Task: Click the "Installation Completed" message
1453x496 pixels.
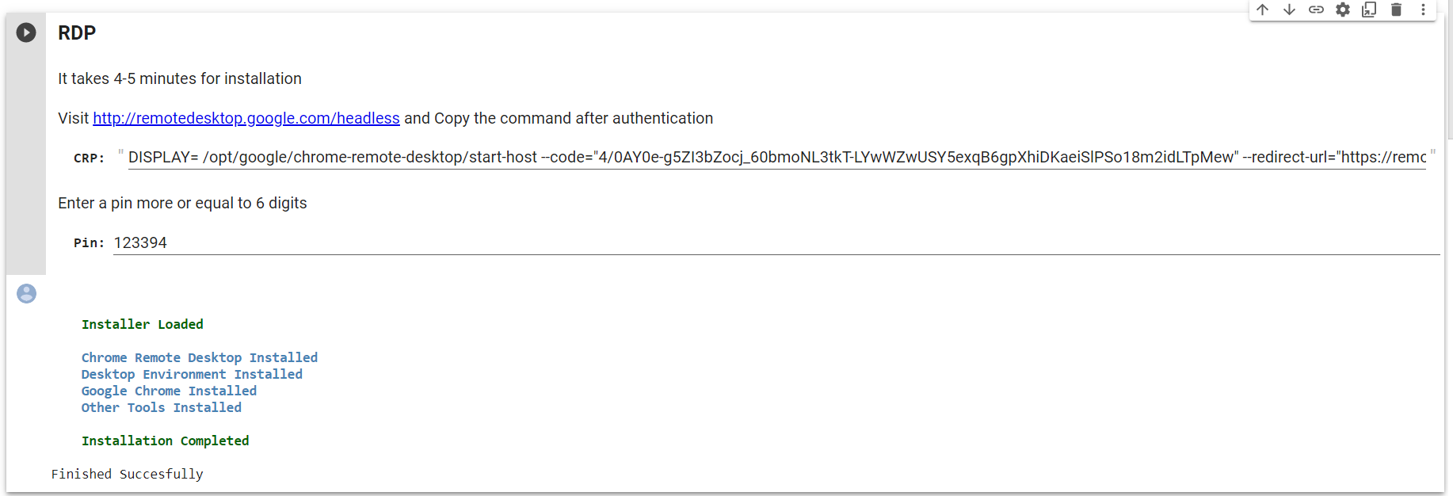Action: pos(165,441)
